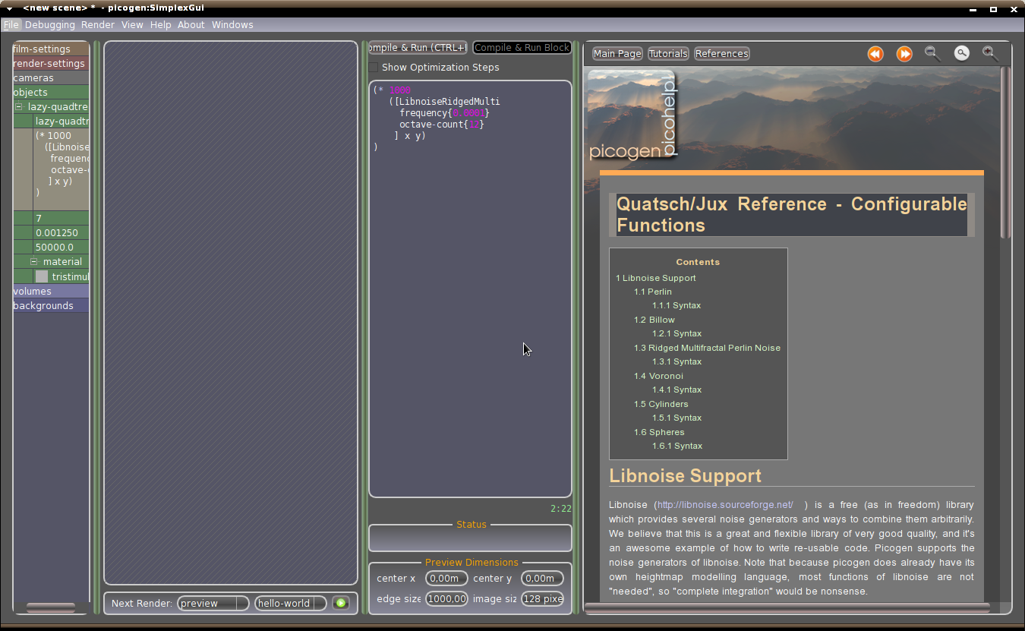Select objects in scene tree

[x=51, y=93]
